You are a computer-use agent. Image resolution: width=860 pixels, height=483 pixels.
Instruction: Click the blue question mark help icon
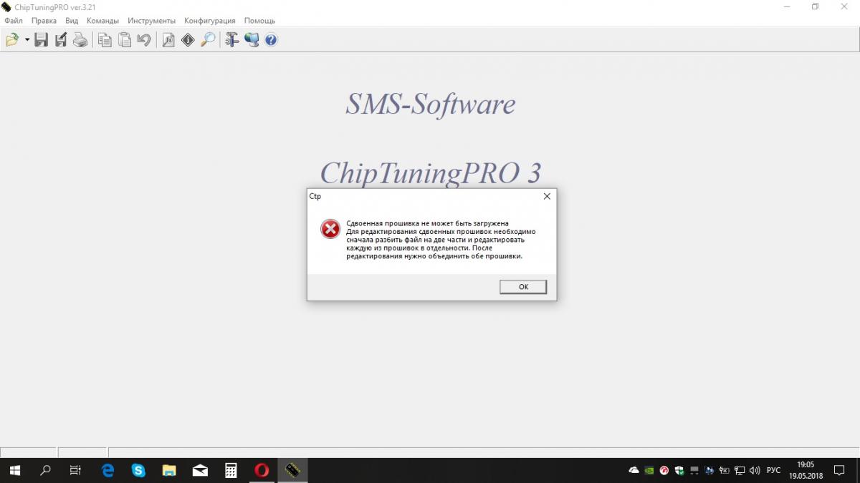point(271,40)
